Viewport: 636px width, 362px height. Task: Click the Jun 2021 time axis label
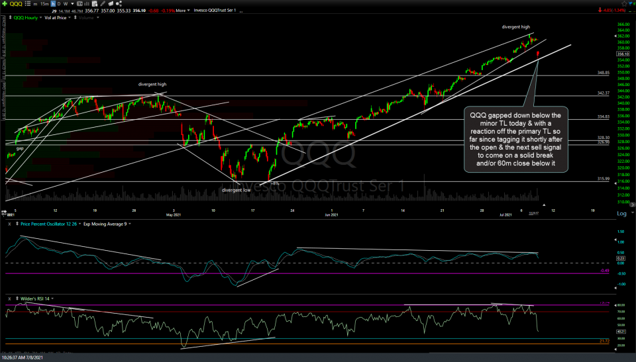tap(331, 215)
